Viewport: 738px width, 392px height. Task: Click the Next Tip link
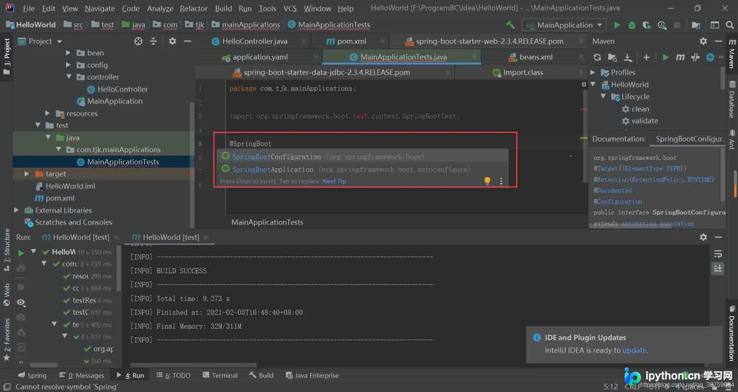[x=334, y=181]
